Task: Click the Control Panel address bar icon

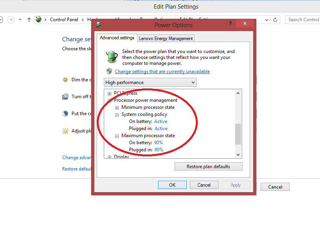Action: [x=39, y=20]
